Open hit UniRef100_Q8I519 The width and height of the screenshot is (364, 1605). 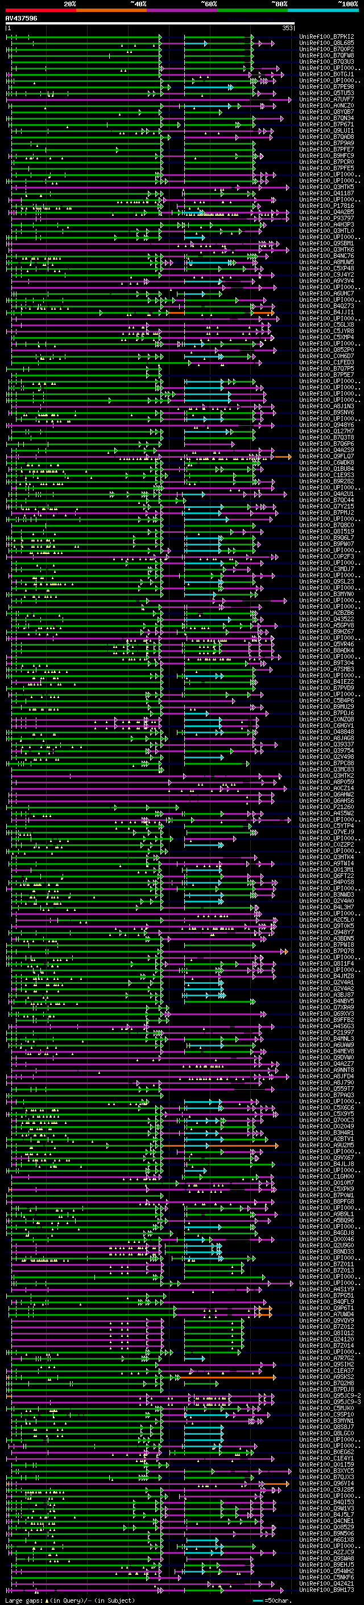coord(326,531)
